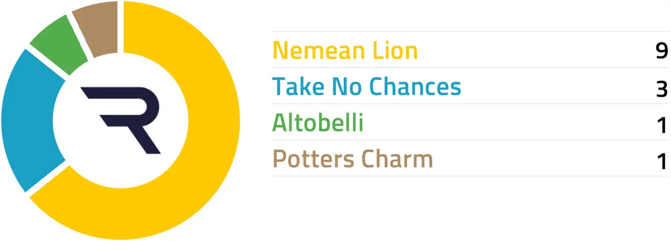Screen dimensions: 671x241
Task: Click the count 9 beside Nemean Lion
Action: pyautogui.click(x=662, y=51)
